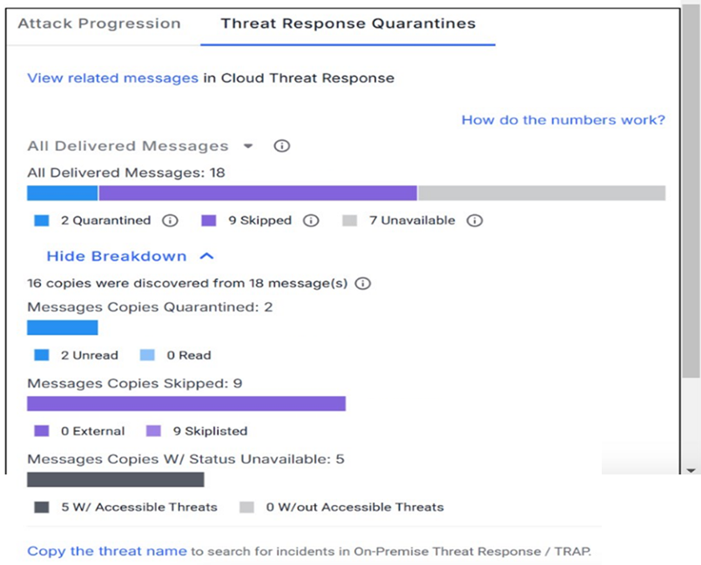Select the Threat Response Quarantines tab

point(348,24)
